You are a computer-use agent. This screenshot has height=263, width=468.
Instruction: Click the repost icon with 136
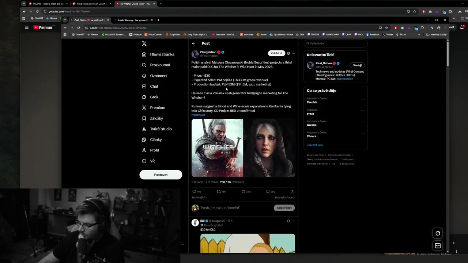pos(221,191)
